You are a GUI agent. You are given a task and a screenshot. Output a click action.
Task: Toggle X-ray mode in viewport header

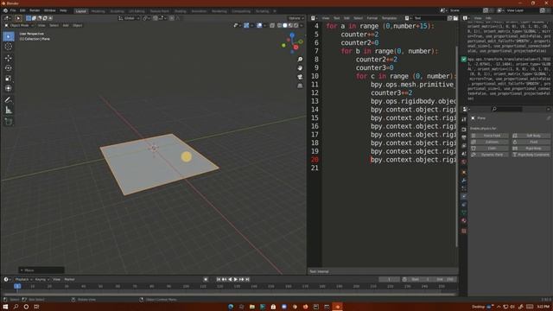click(x=272, y=25)
